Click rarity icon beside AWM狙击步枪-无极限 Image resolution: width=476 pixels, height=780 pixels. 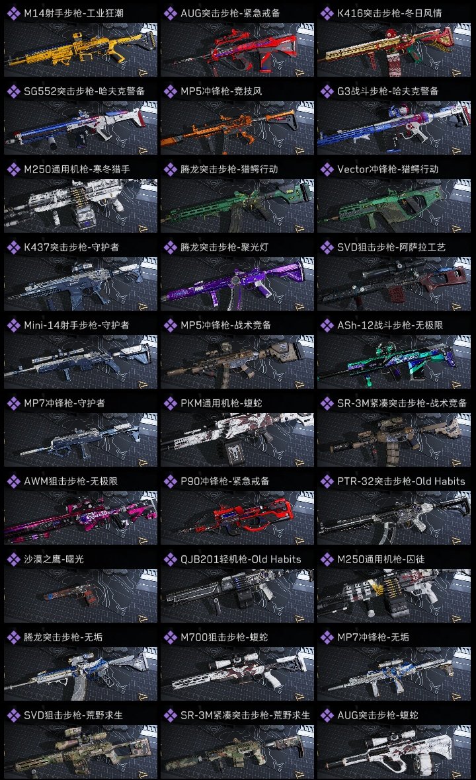point(13,481)
